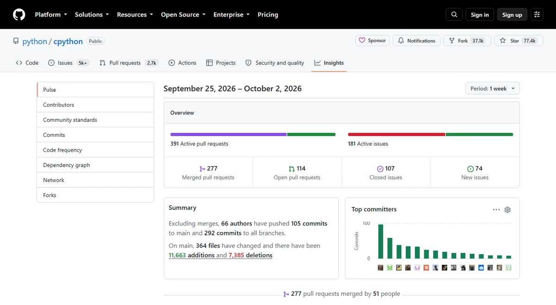Select Dependency graph in the sidebar
The width and height of the screenshot is (556, 305).
(95, 165)
